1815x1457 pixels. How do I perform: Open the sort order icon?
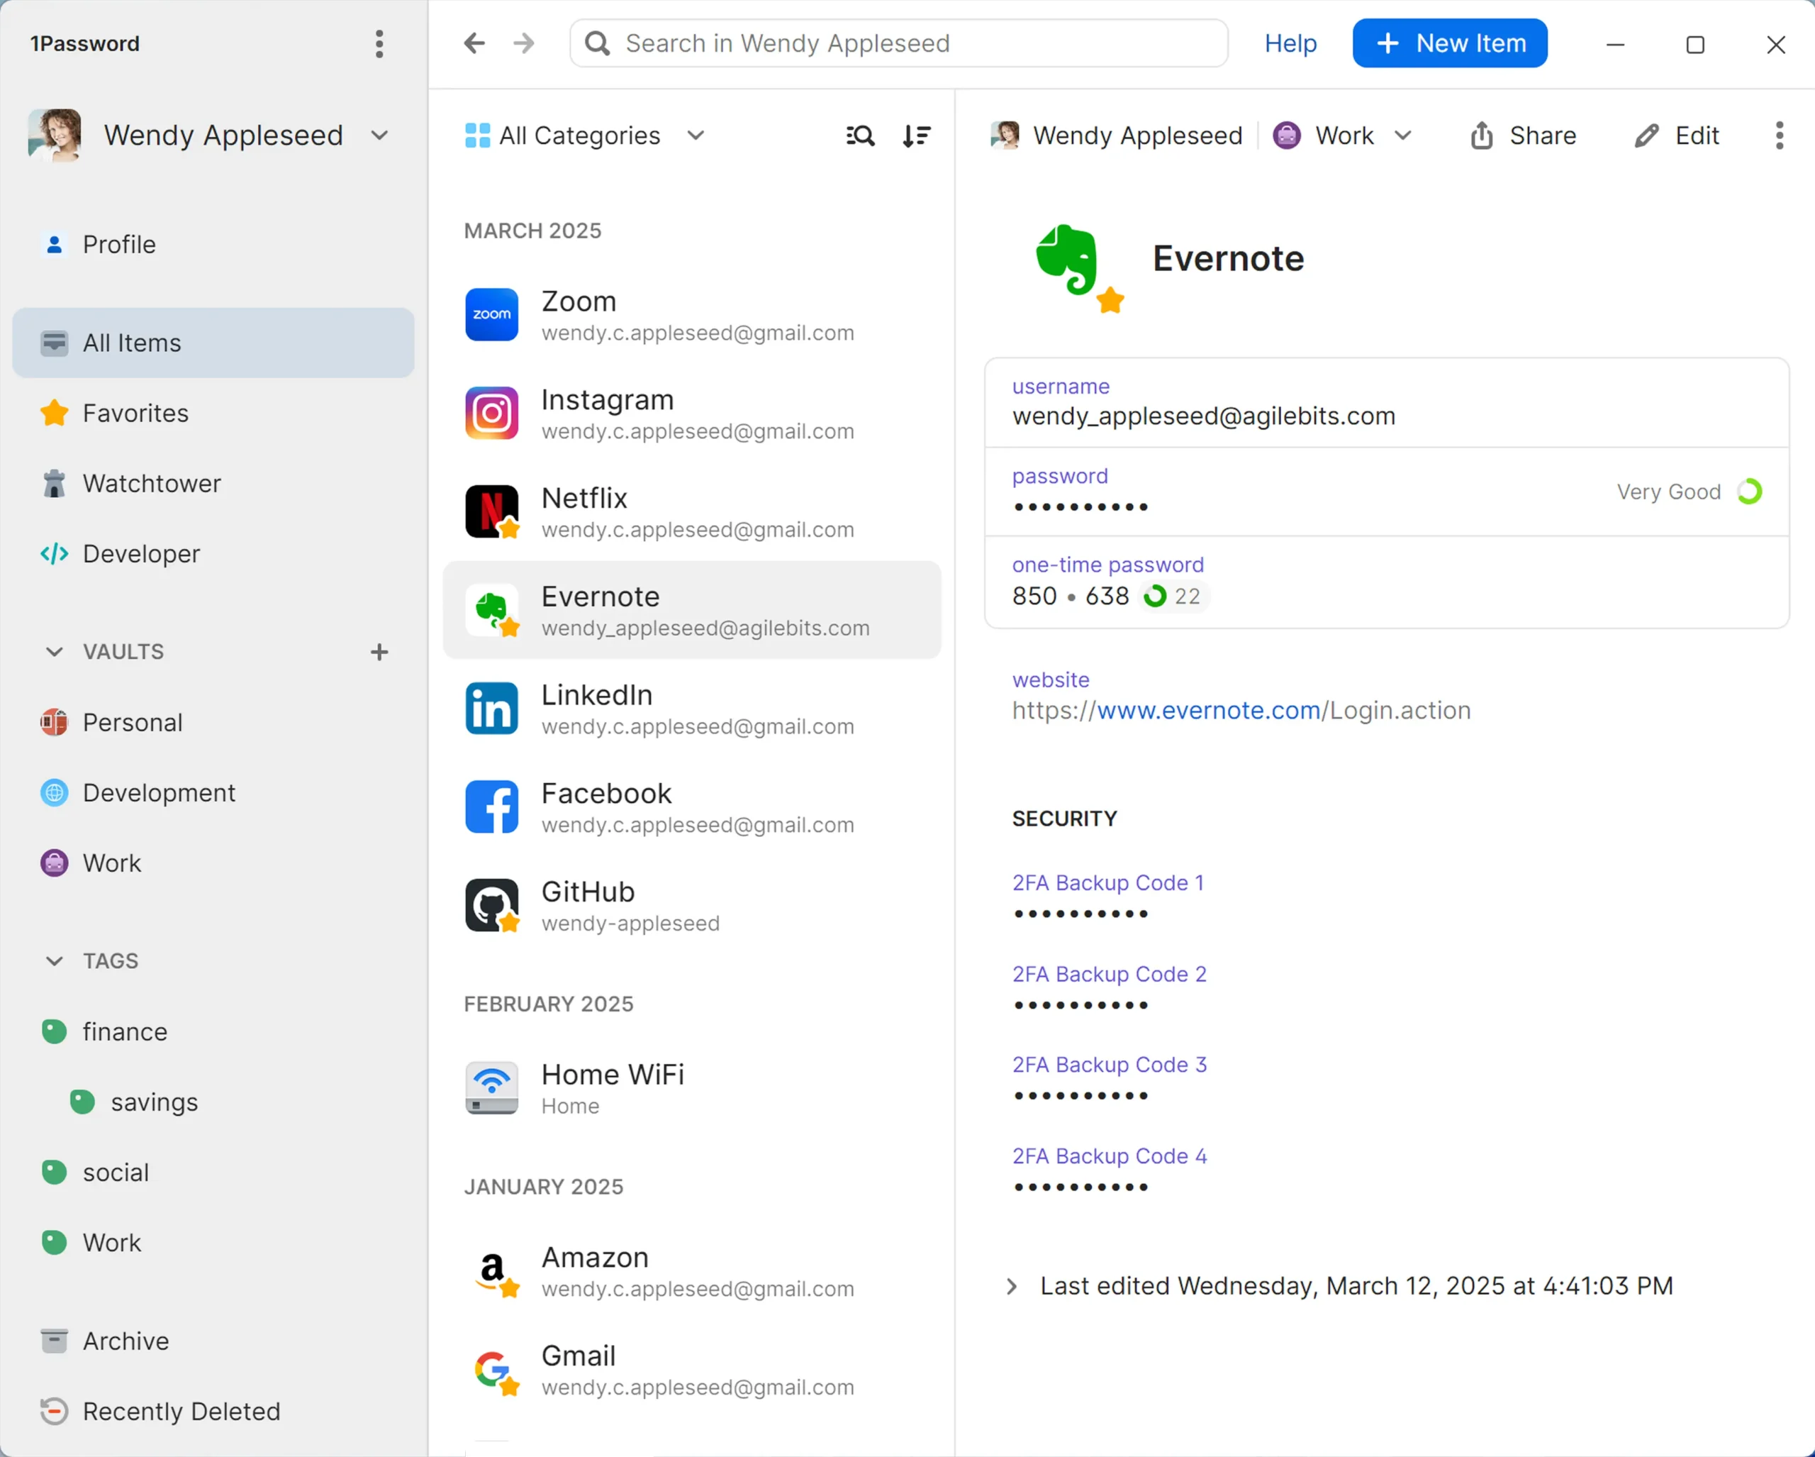917,135
